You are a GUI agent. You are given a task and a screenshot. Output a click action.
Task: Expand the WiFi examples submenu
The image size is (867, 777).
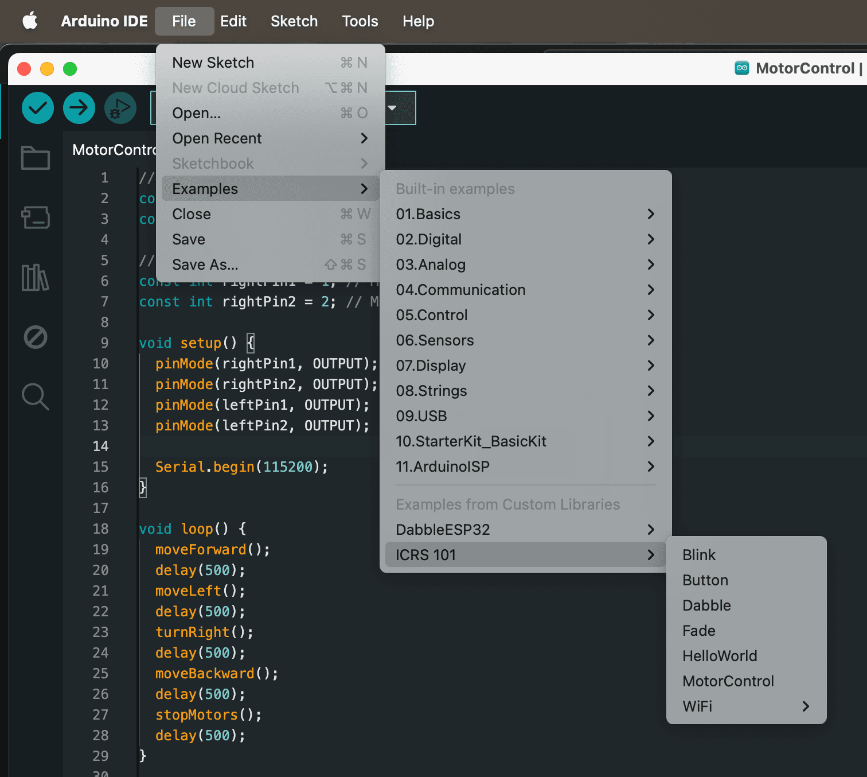pyautogui.click(x=746, y=706)
